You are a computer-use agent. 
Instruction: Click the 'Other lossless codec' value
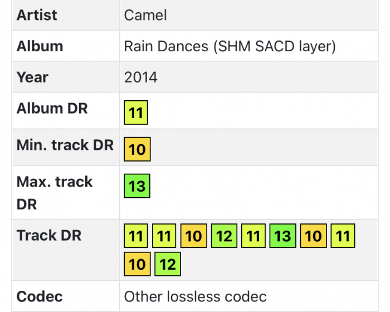(195, 296)
